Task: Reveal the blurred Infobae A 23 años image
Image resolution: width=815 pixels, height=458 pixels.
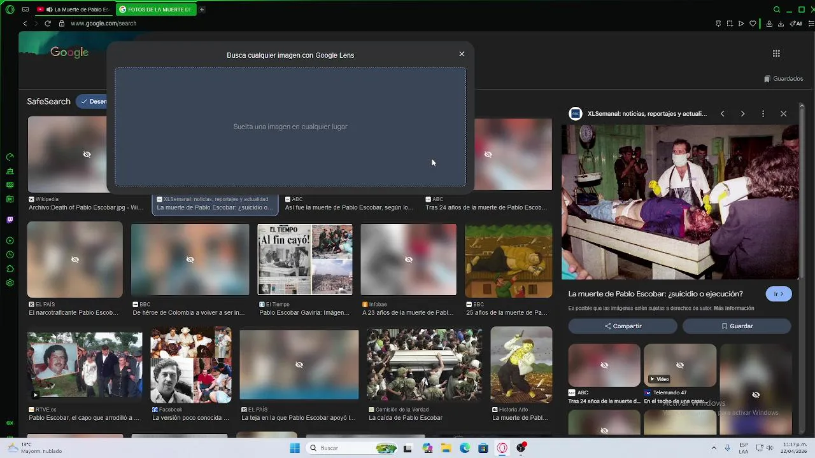Action: tap(409, 260)
